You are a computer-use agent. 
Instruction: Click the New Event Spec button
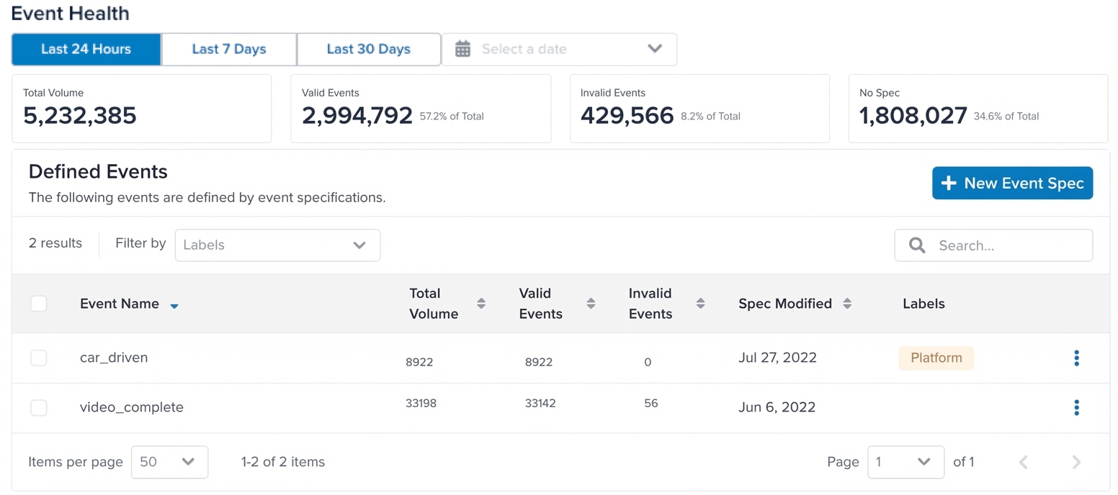[1012, 183]
